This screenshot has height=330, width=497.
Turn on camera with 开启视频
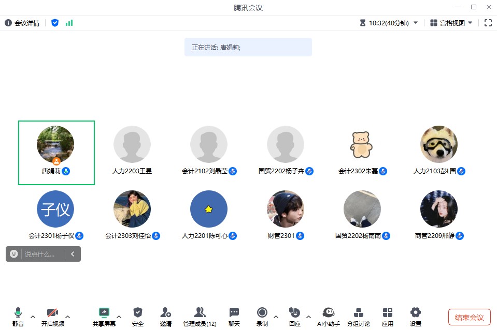point(52,312)
